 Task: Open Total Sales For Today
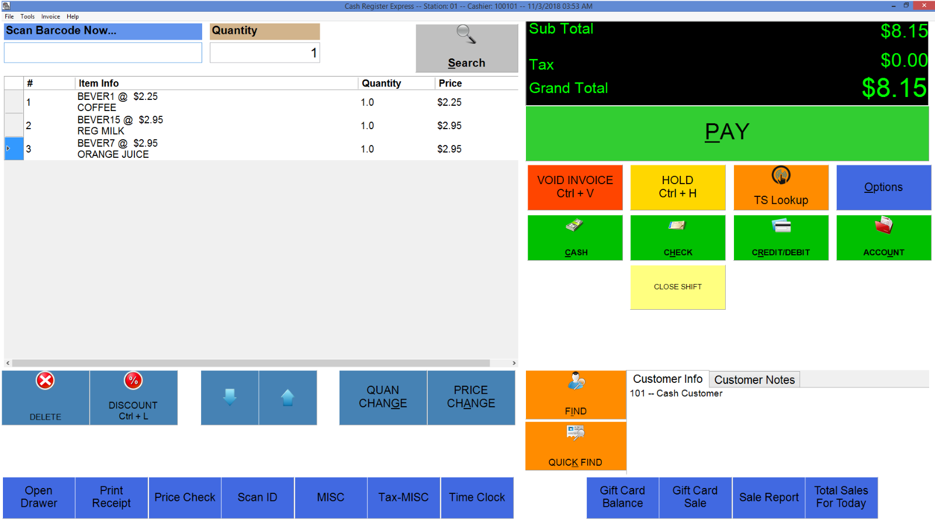pyautogui.click(x=841, y=497)
